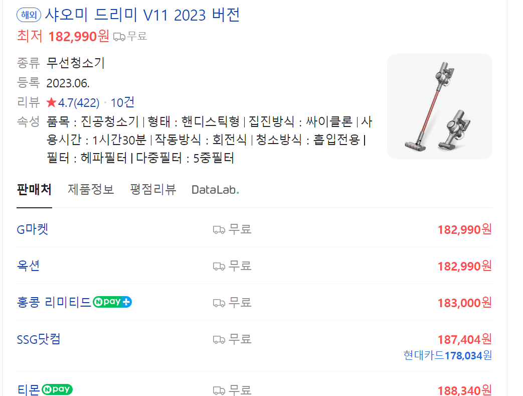Click the truck icon in the G마켓 row
Image resolution: width=523 pixels, height=396 pixels.
pyautogui.click(x=219, y=230)
